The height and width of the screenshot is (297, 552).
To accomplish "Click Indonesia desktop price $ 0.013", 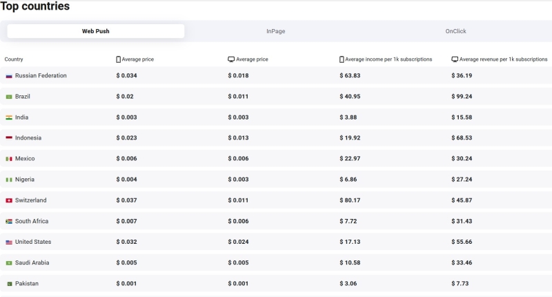I will coord(238,137).
